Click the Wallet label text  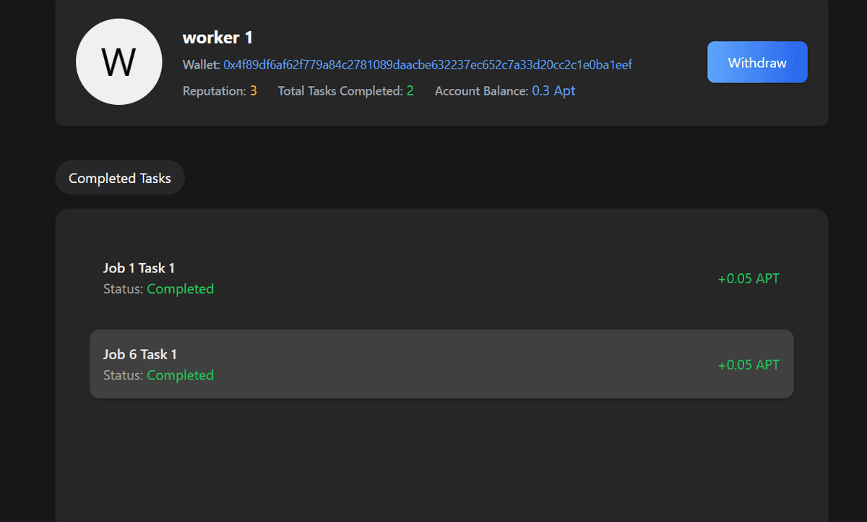pyautogui.click(x=199, y=64)
